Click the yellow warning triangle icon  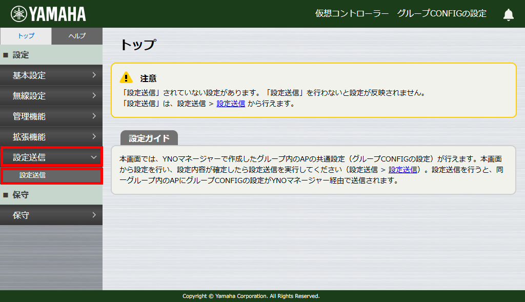click(126, 77)
